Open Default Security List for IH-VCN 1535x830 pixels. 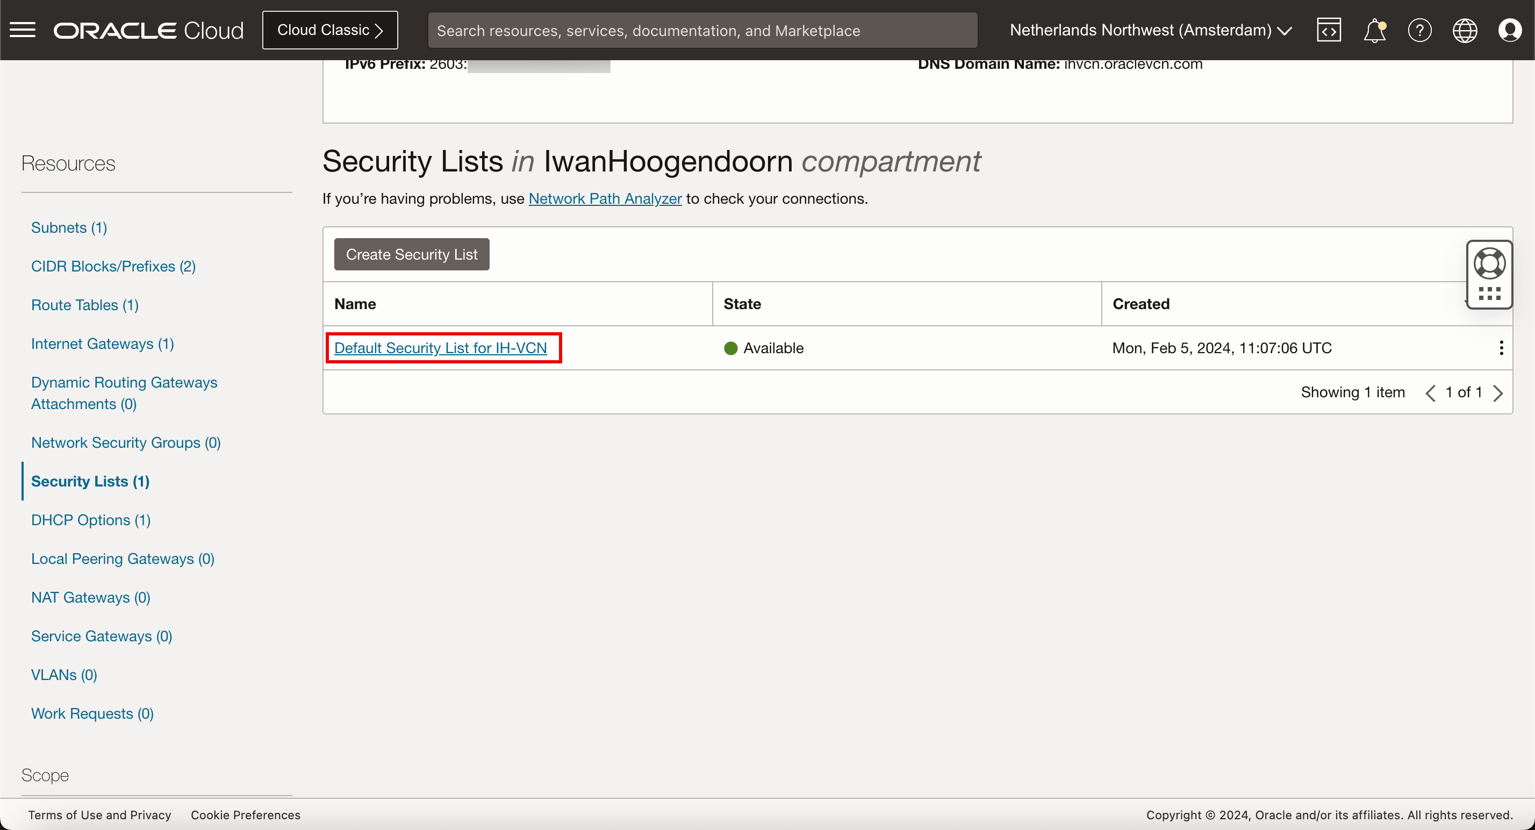[440, 348]
